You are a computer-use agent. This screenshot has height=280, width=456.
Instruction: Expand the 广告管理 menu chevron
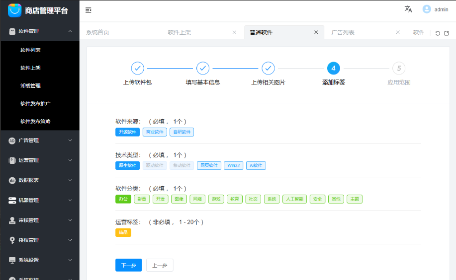coord(70,140)
